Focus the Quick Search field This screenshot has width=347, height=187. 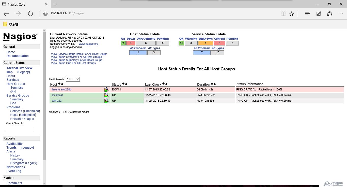[20, 129]
